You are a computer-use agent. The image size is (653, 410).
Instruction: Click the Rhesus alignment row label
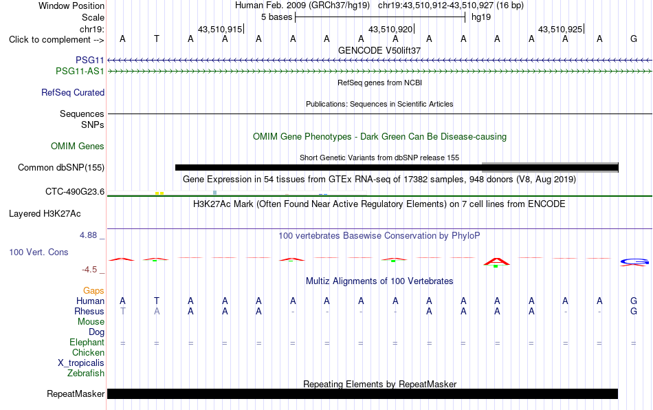pos(89,312)
